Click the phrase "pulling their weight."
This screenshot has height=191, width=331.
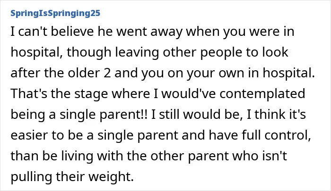tap(72, 177)
